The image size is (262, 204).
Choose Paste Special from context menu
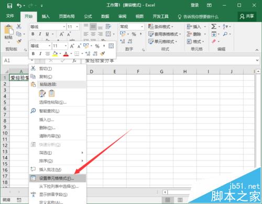58,102
